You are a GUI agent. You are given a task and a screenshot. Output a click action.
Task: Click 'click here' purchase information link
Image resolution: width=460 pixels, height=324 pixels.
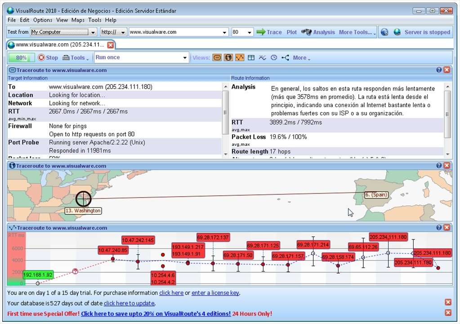pyautogui.click(x=171, y=293)
